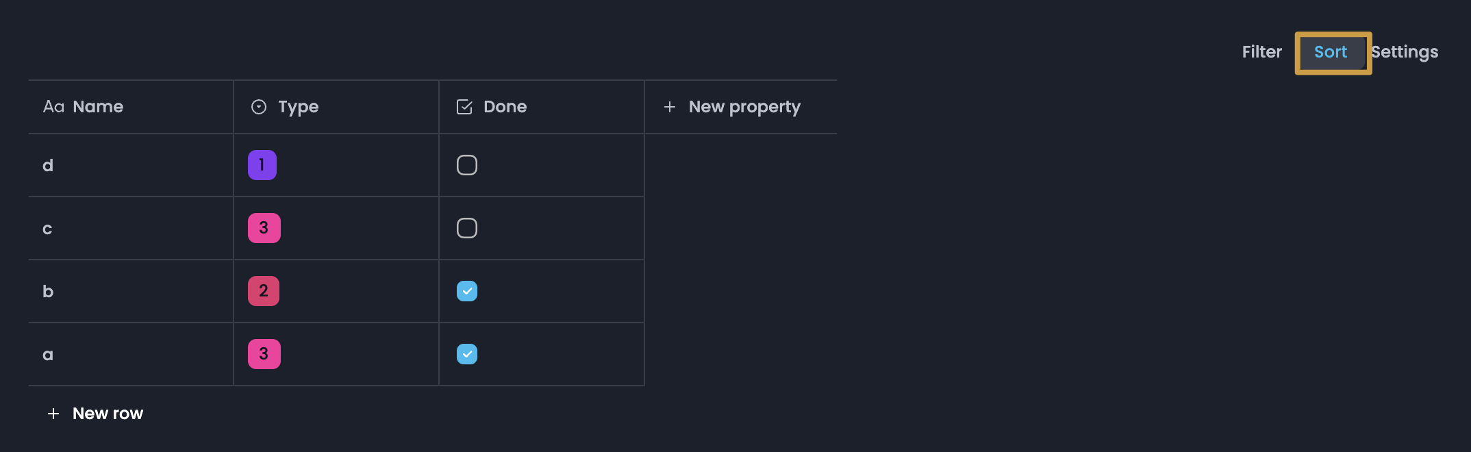Image resolution: width=1471 pixels, height=452 pixels.
Task: Check the Done box for row d
Action: tap(467, 165)
